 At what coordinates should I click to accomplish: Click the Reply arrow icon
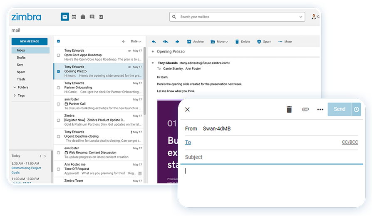(154, 42)
